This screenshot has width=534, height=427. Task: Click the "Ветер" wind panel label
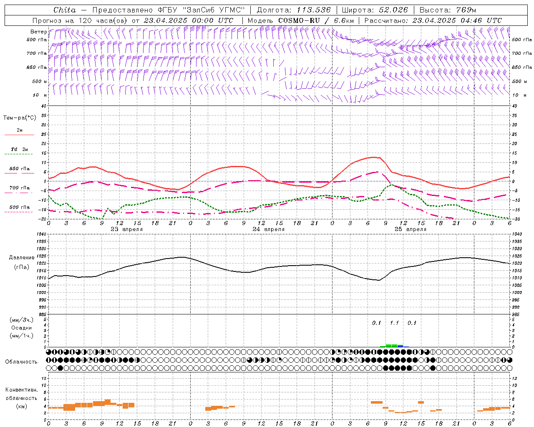click(x=38, y=32)
